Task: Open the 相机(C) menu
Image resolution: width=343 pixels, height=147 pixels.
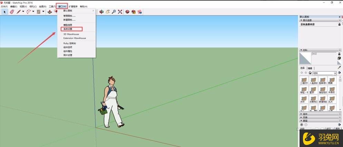Action: click(33, 7)
